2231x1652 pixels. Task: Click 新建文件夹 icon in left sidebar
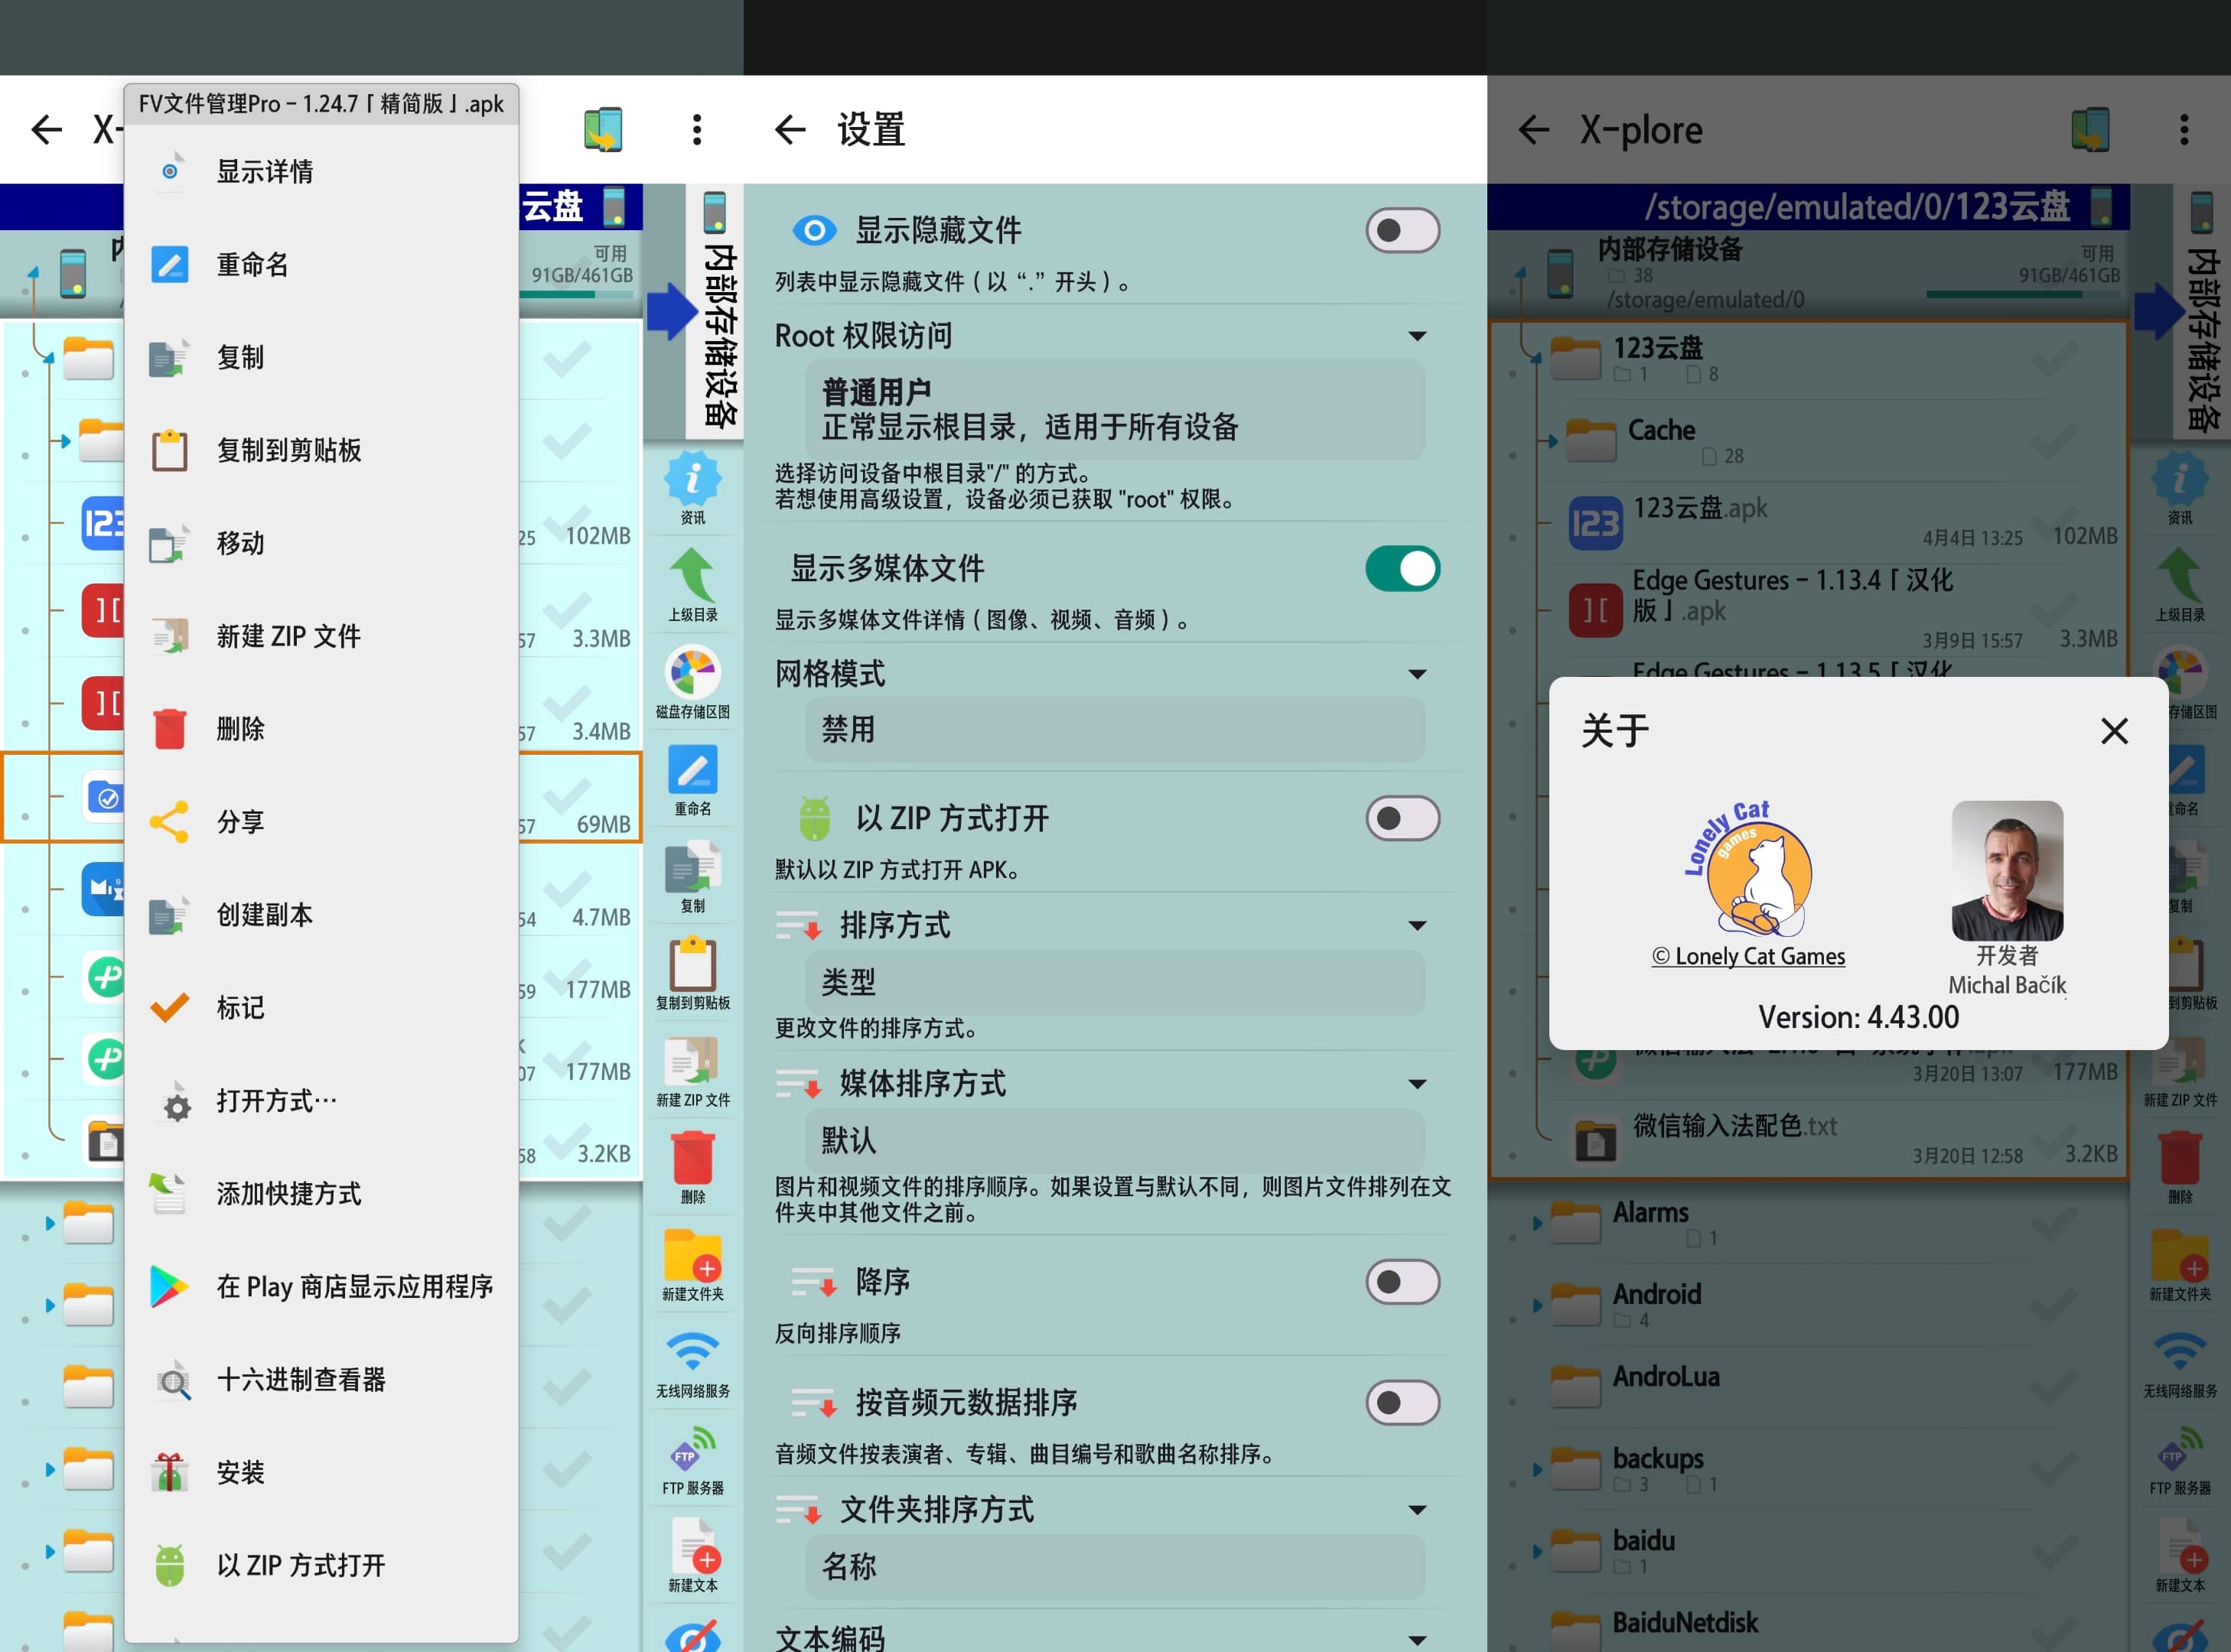coord(692,1264)
